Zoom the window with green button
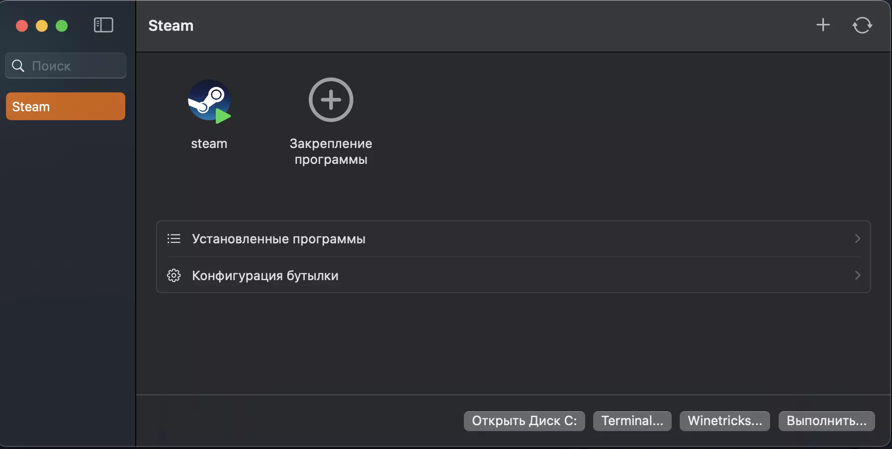This screenshot has height=449, width=892. click(x=62, y=26)
